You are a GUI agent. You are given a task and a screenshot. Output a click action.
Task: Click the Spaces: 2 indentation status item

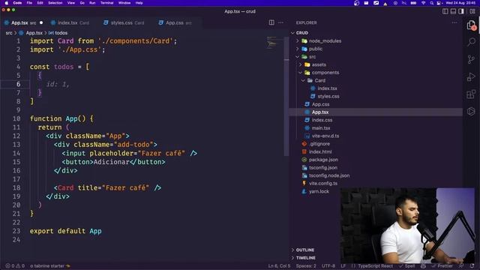pyautogui.click(x=306, y=266)
